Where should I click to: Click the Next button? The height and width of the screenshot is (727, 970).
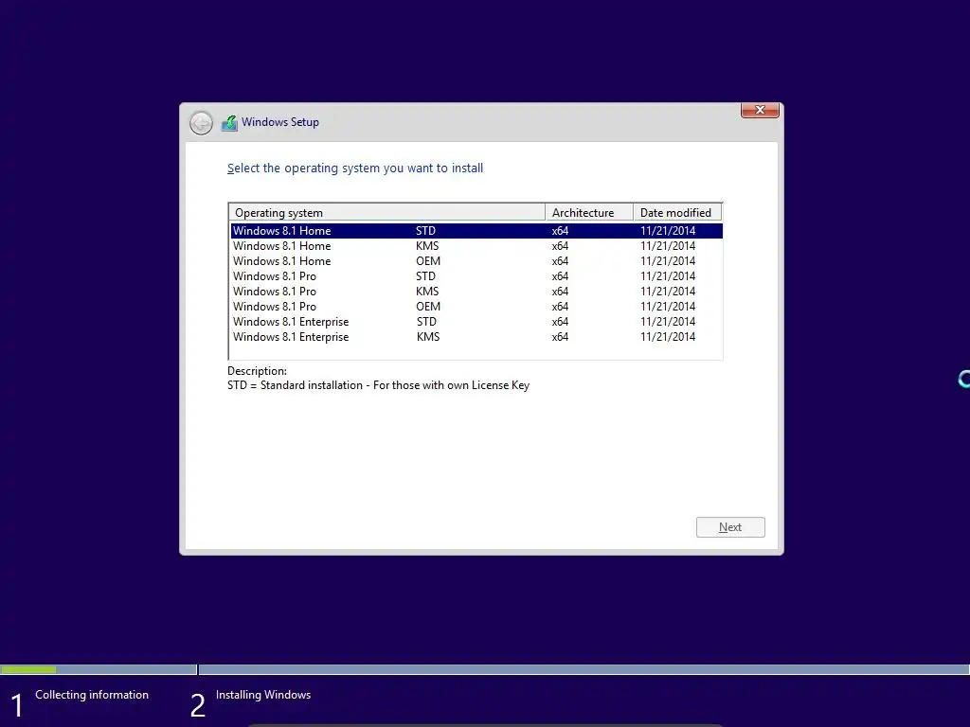pyautogui.click(x=730, y=527)
